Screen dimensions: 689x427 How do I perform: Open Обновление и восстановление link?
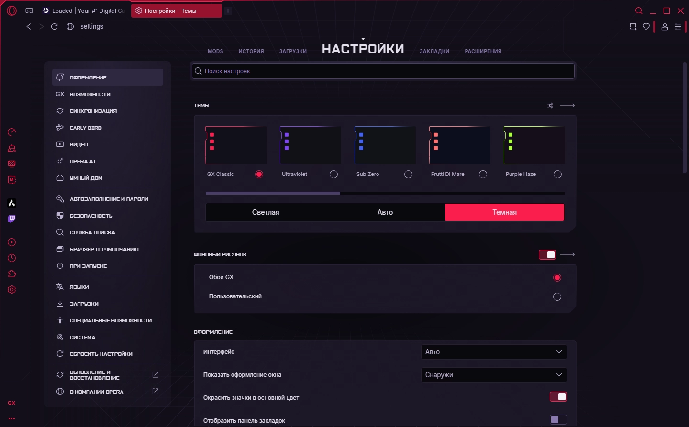(x=108, y=375)
